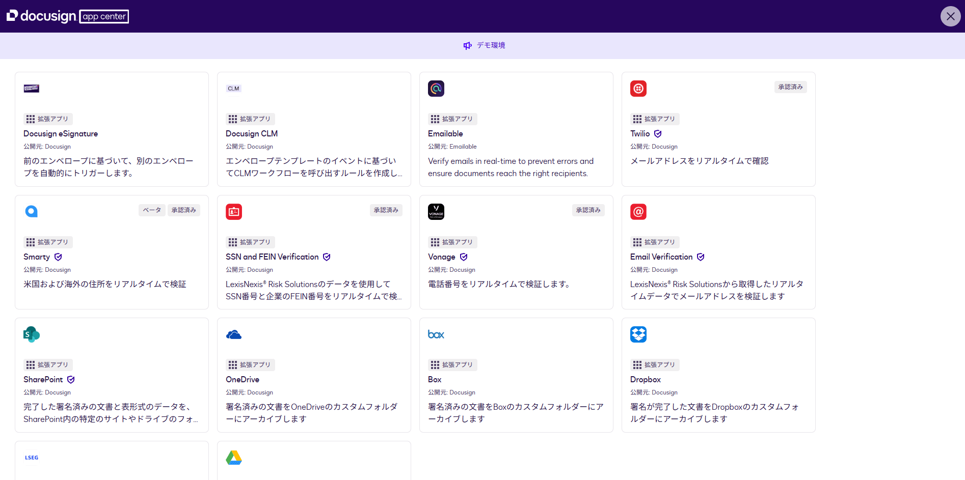Open the SSN and FEIN Verification title
The height and width of the screenshot is (480, 965).
(x=272, y=257)
